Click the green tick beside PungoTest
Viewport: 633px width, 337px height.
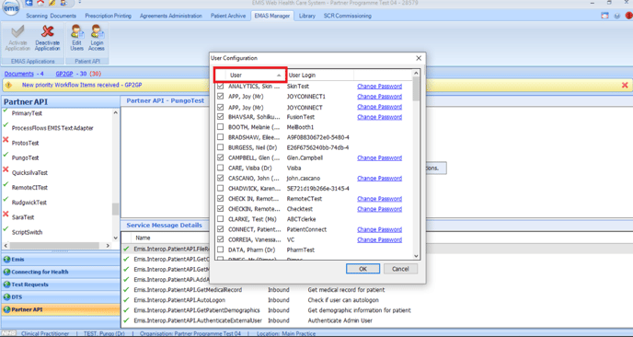click(x=6, y=155)
